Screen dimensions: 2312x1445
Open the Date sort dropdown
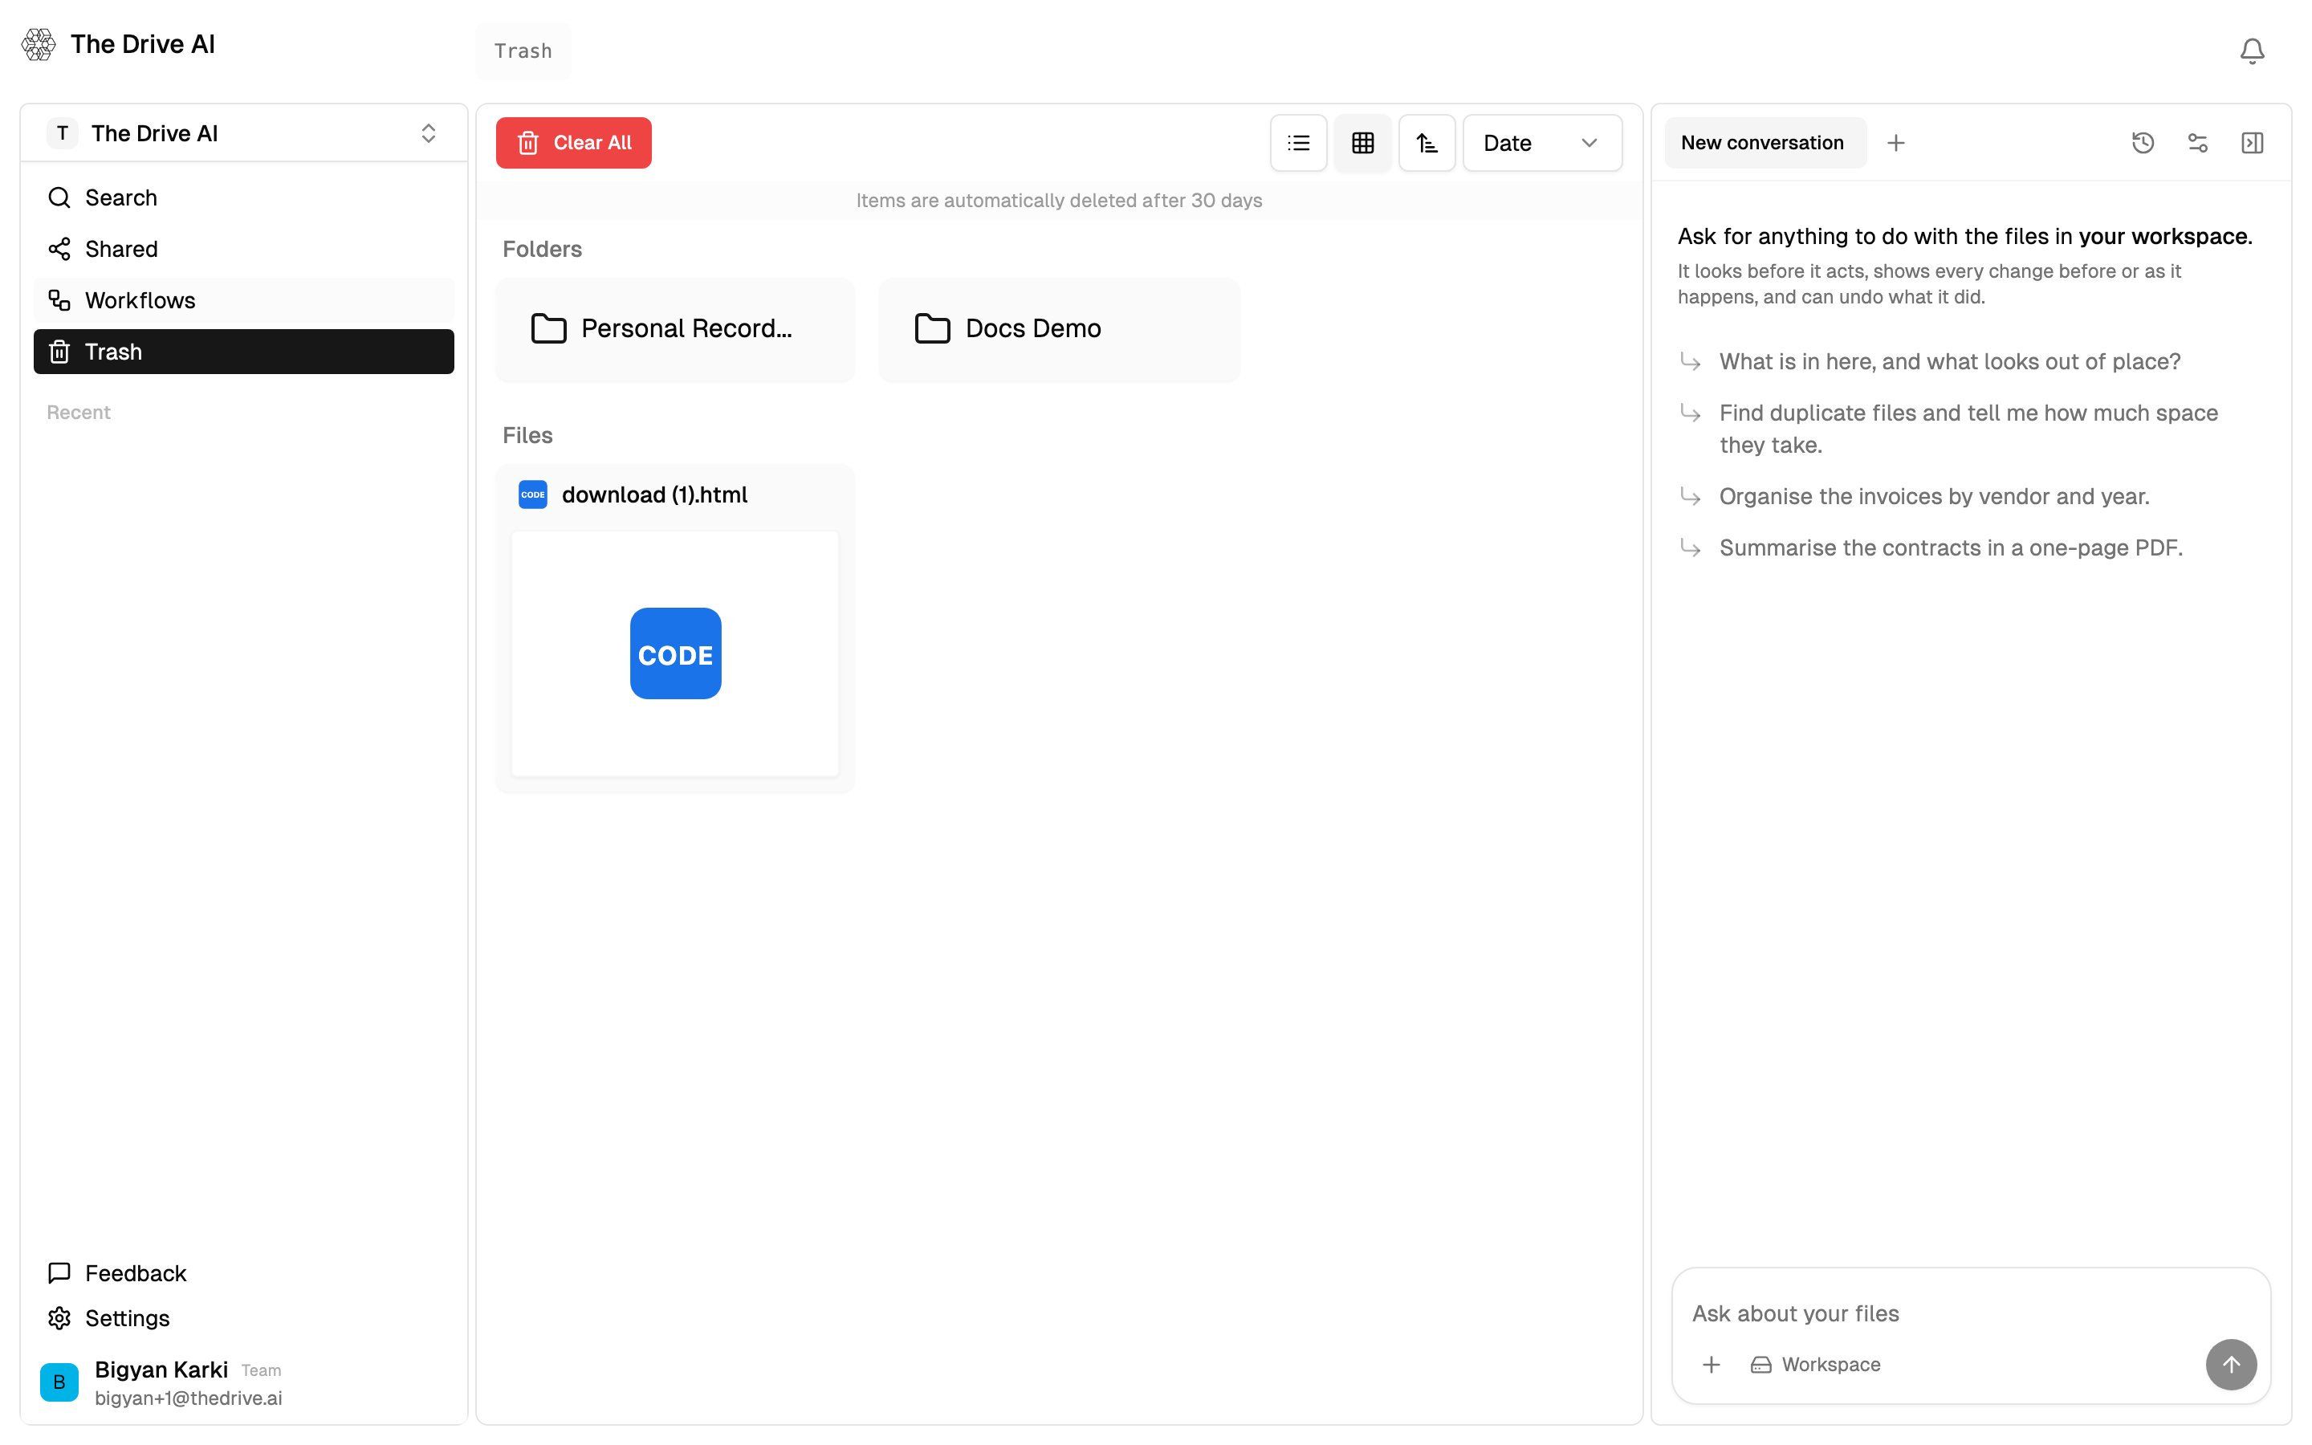click(x=1541, y=142)
